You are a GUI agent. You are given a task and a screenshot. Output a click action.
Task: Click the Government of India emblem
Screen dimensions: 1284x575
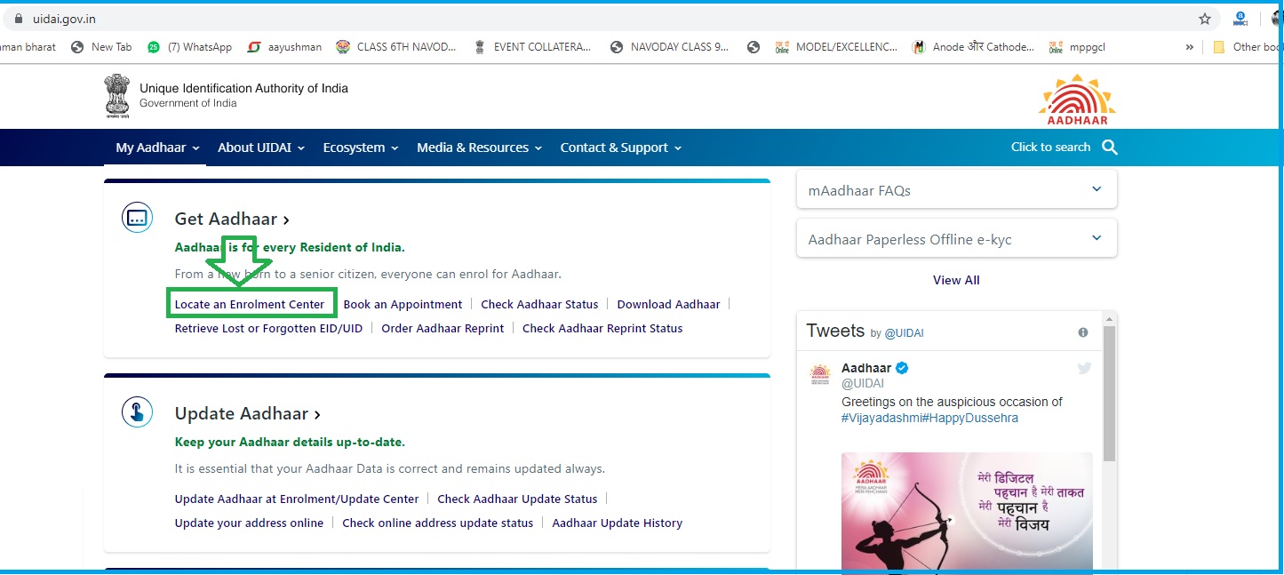[x=116, y=96]
